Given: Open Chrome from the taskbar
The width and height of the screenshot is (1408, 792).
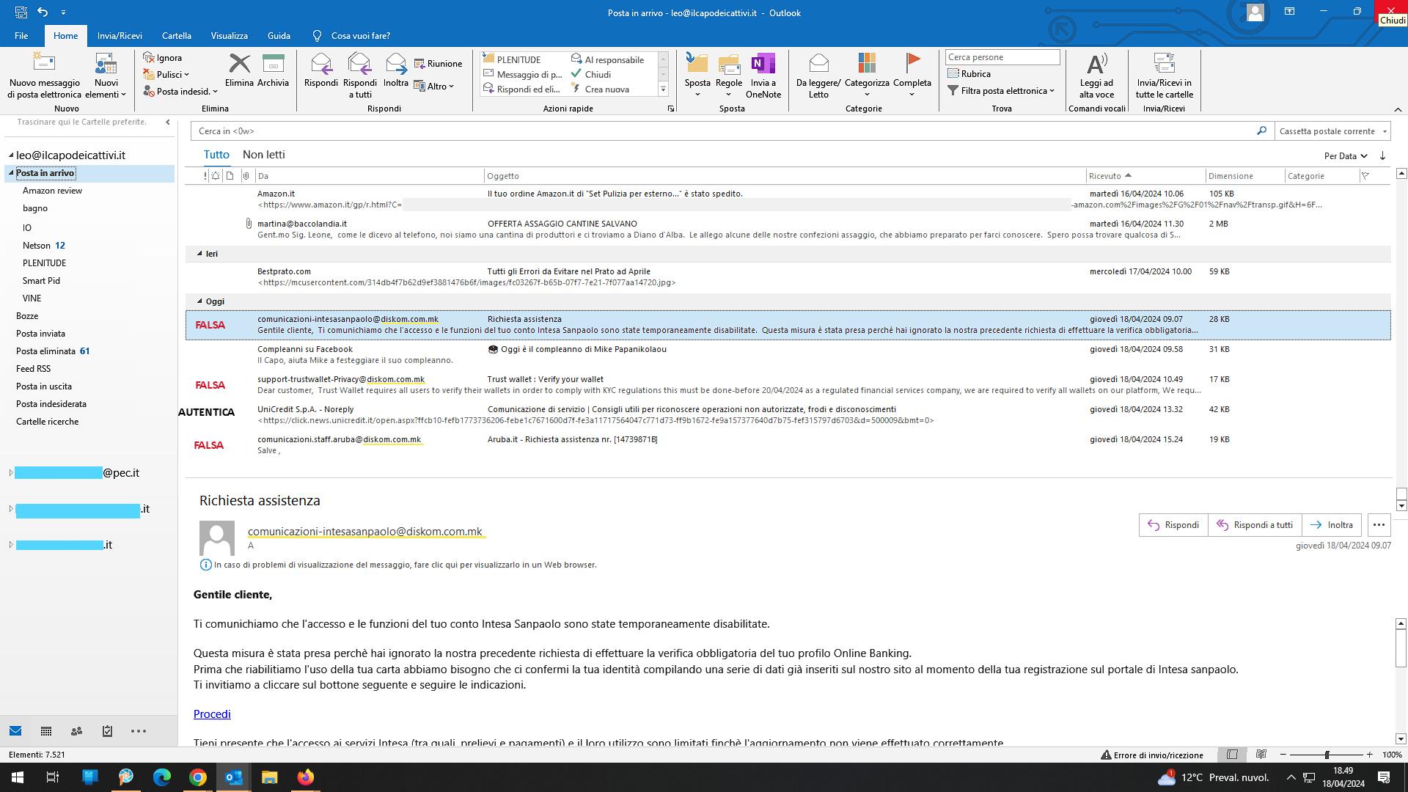Looking at the screenshot, I should [197, 777].
